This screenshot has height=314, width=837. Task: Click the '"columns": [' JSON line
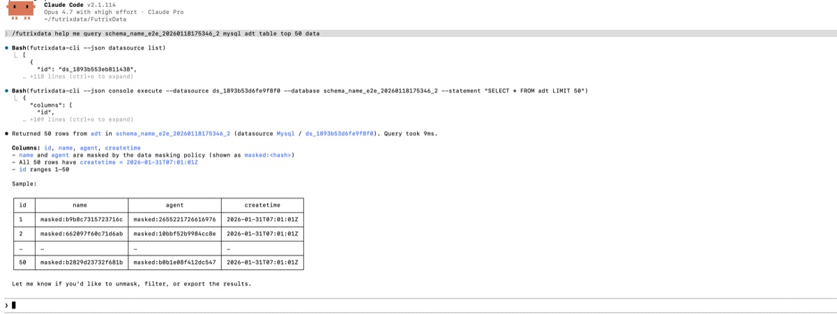tap(51, 105)
